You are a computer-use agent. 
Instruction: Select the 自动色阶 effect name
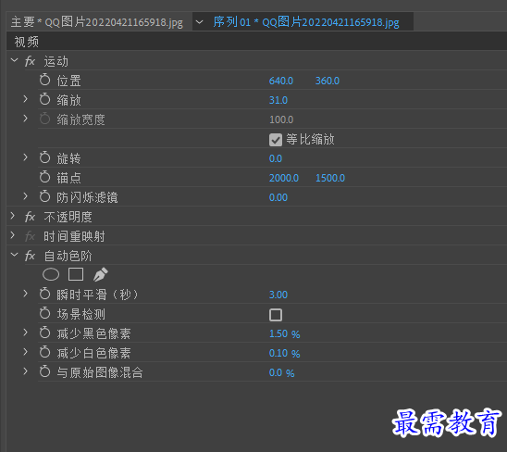[x=68, y=256]
